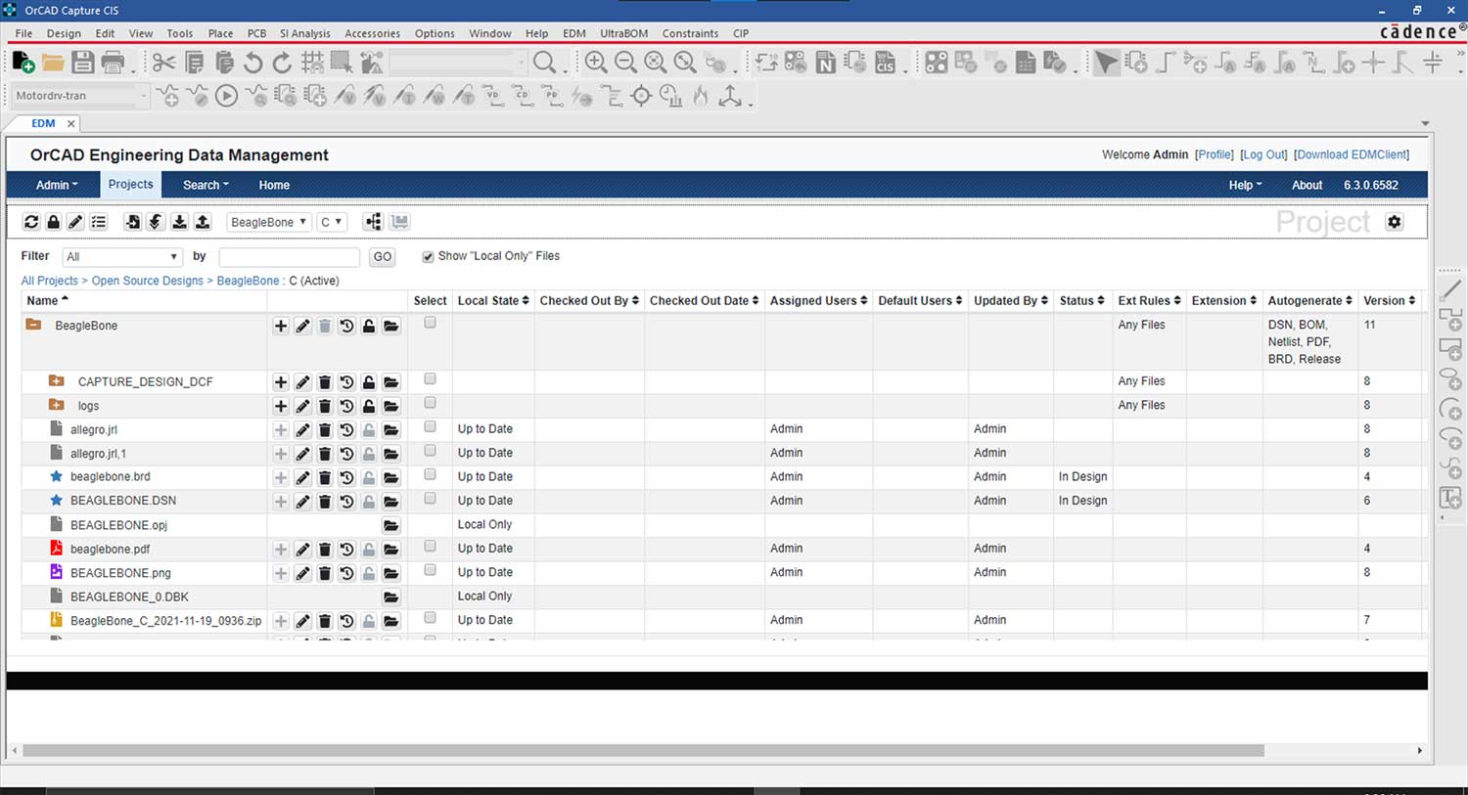The height and width of the screenshot is (795, 1468).
Task: Click the create netlist N icon
Action: click(x=826, y=63)
